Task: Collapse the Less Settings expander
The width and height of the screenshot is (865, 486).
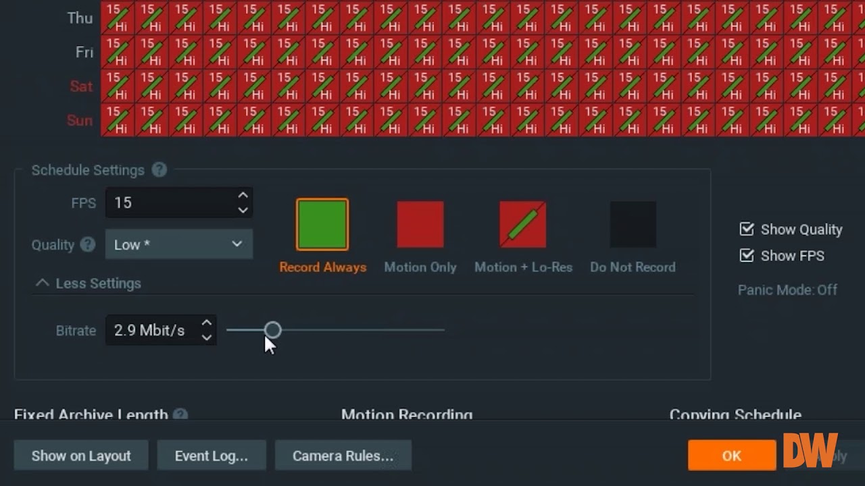Action: (x=88, y=283)
